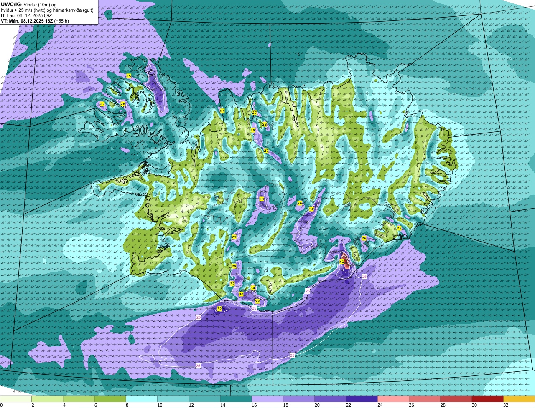Select the 2–4 m/s legend color swatch

[47, 399]
